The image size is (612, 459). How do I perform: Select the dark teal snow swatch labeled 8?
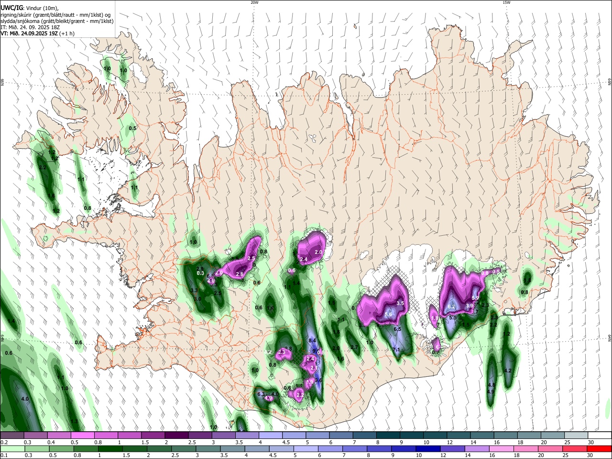[x=388, y=436]
